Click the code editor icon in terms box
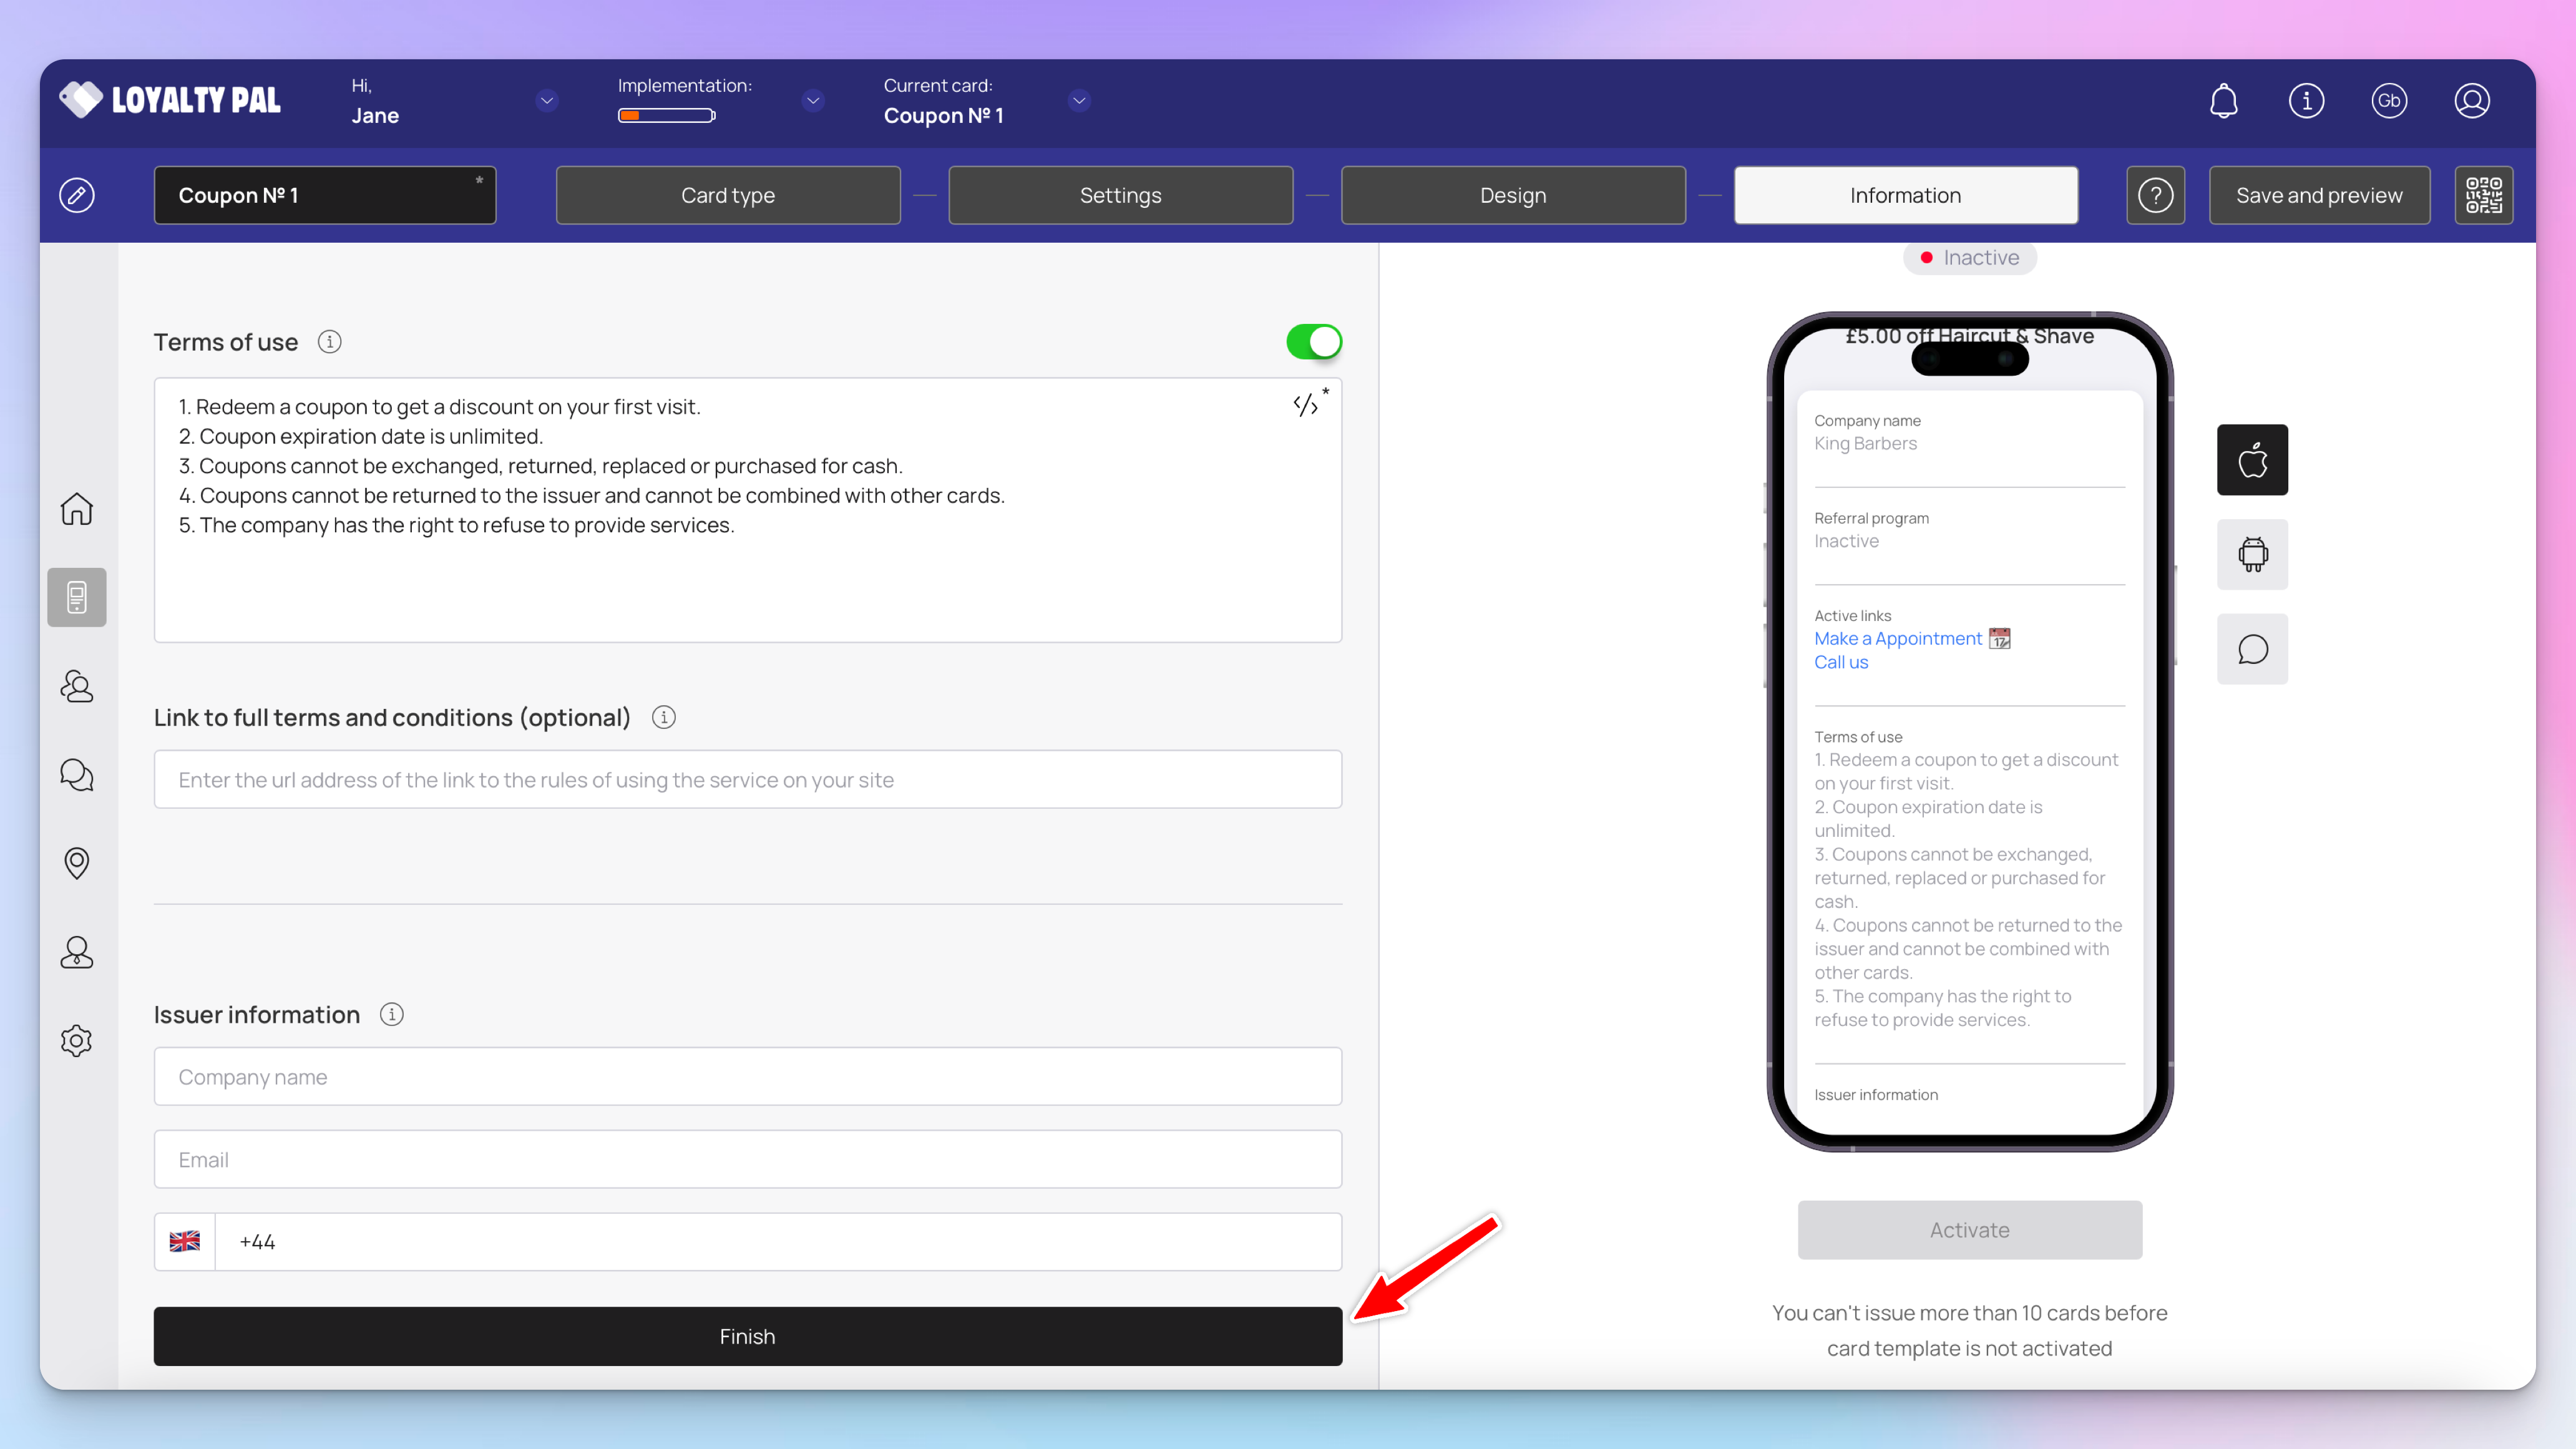2576x1449 pixels. click(1306, 405)
